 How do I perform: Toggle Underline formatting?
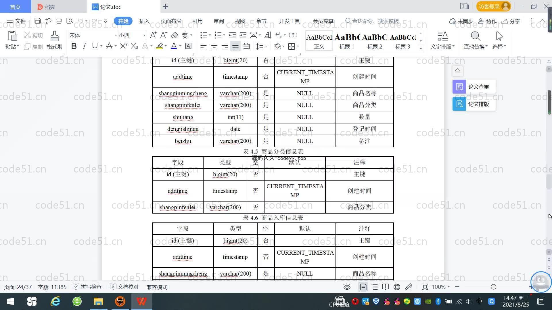[95, 46]
